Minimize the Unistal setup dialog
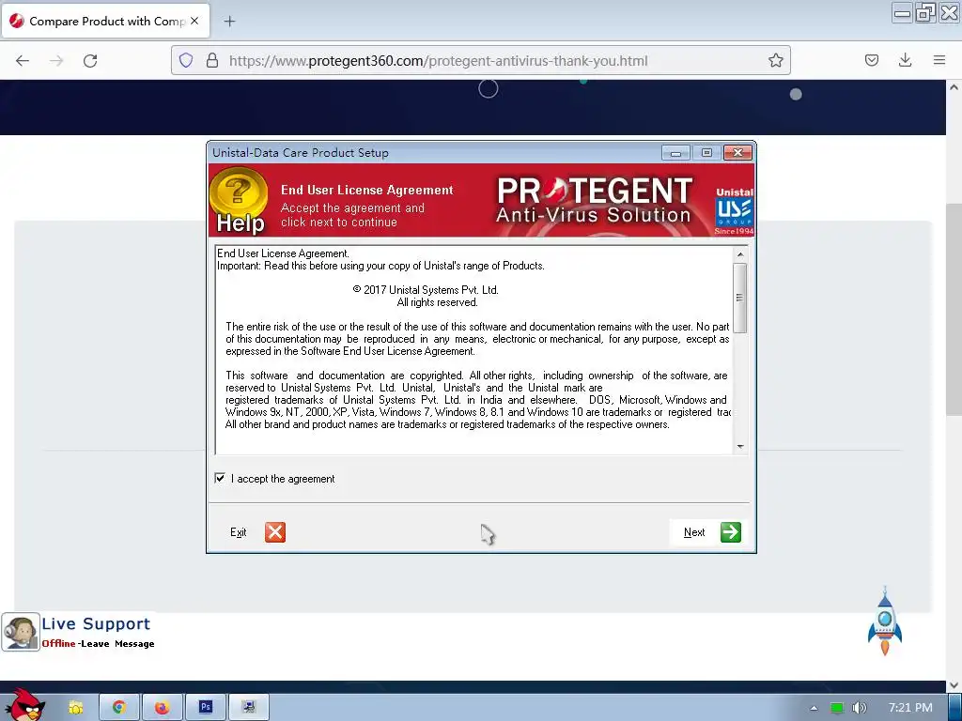 click(675, 153)
